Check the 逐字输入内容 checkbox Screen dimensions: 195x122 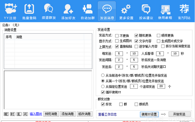[x=136, y=47]
